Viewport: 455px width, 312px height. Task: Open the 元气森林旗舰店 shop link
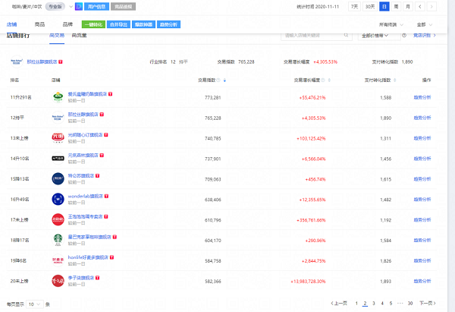pos(83,156)
